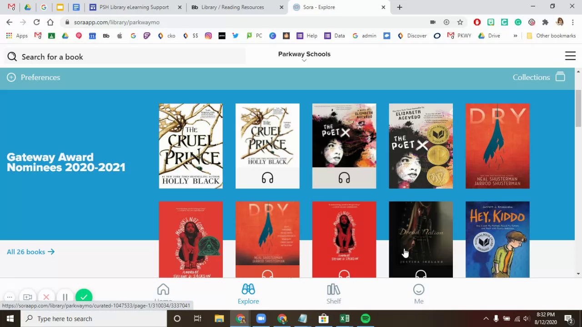Open The Cruel Prince audiobook cover
Image resolution: width=582 pixels, height=327 pixels.
[267, 146]
